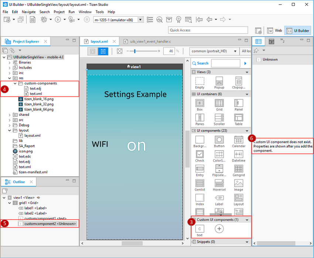Screen dimensions: 314x258
Task: Click the plus button to add custom component
Action: [219, 228]
